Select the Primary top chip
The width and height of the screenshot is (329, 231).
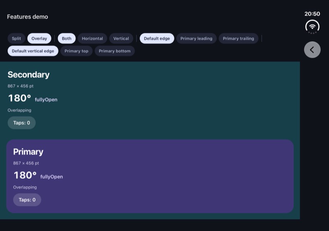tap(76, 51)
